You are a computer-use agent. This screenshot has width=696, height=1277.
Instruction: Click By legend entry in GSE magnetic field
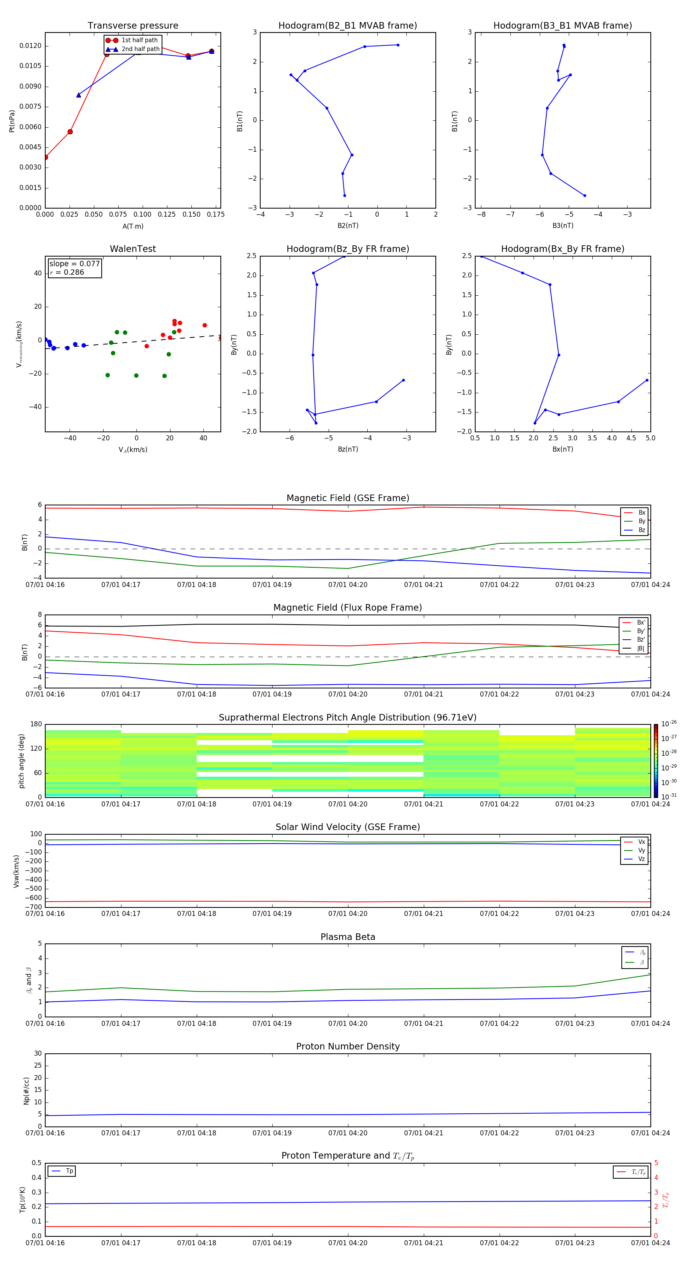635,521
